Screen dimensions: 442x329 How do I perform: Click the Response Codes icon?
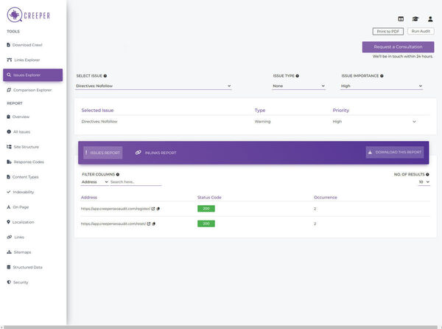tap(9, 162)
